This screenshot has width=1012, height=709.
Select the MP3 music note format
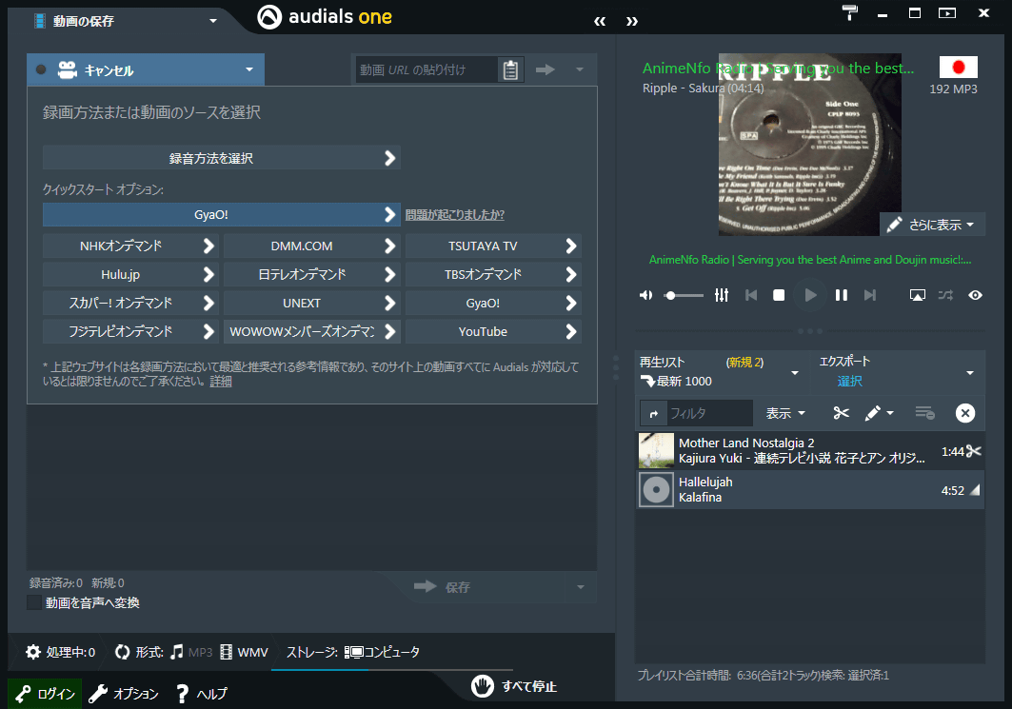click(x=191, y=652)
